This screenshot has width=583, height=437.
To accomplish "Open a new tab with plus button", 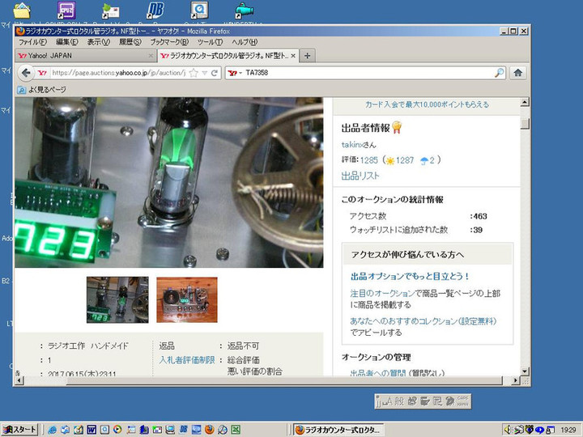I will (x=308, y=56).
